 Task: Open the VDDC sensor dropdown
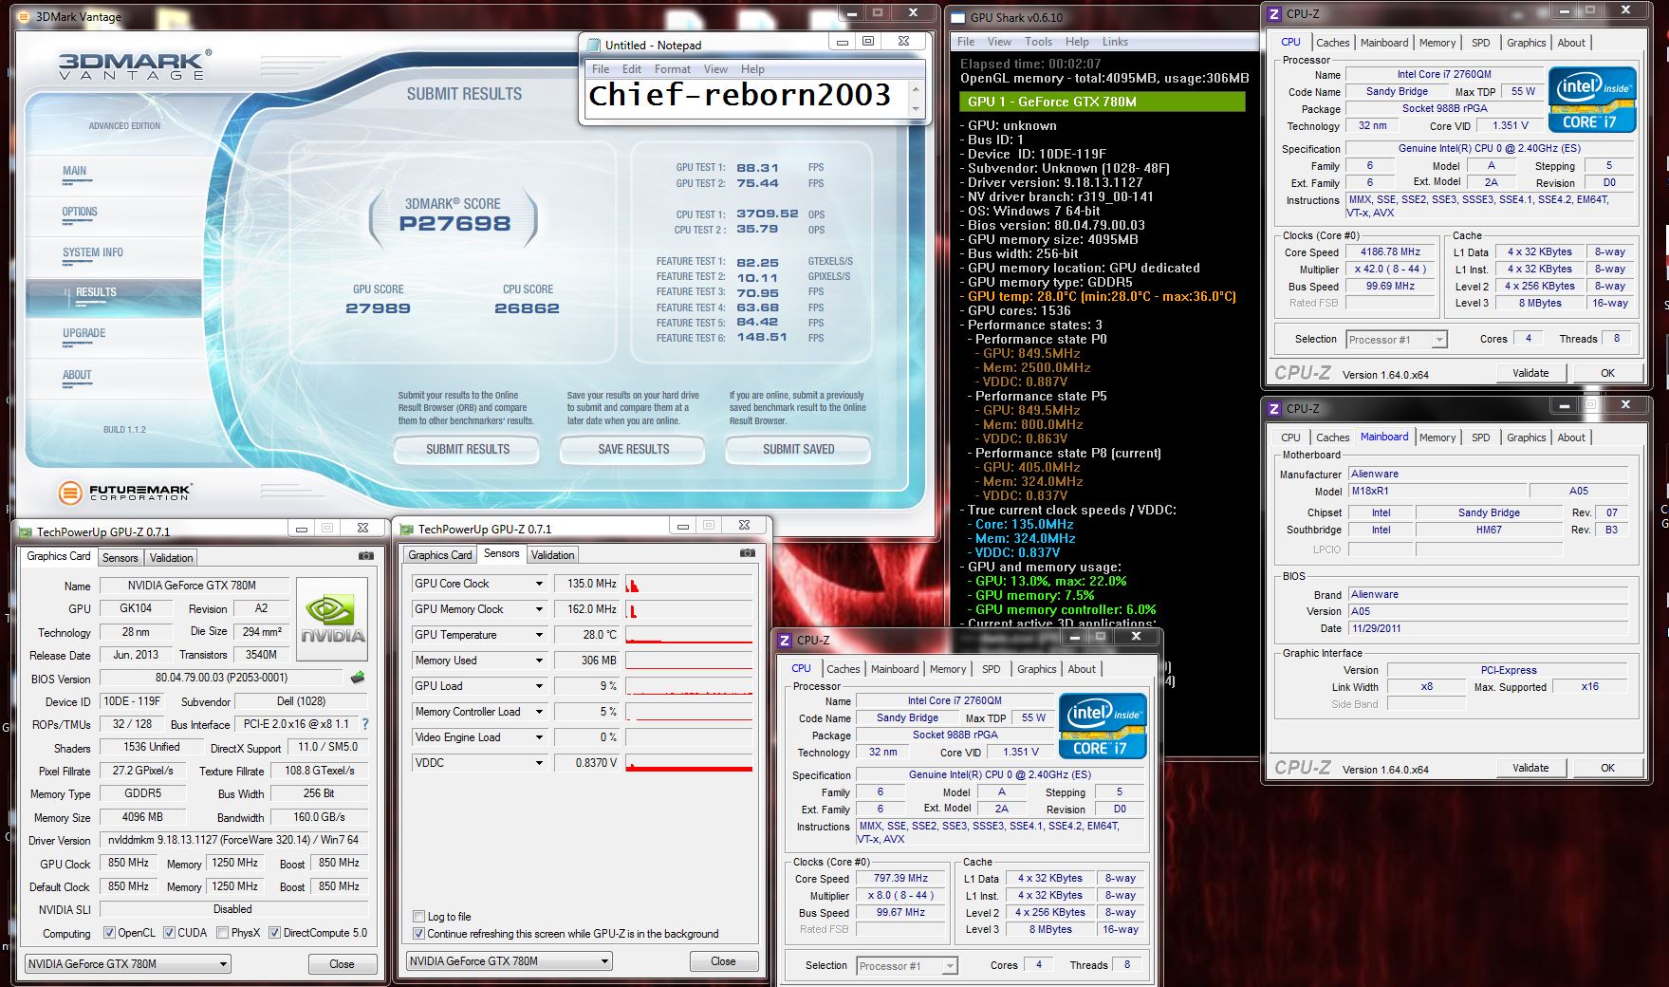(x=539, y=763)
